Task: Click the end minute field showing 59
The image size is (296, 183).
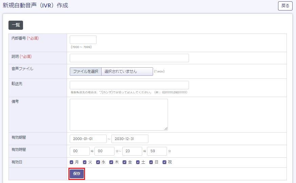Action: 157,151
